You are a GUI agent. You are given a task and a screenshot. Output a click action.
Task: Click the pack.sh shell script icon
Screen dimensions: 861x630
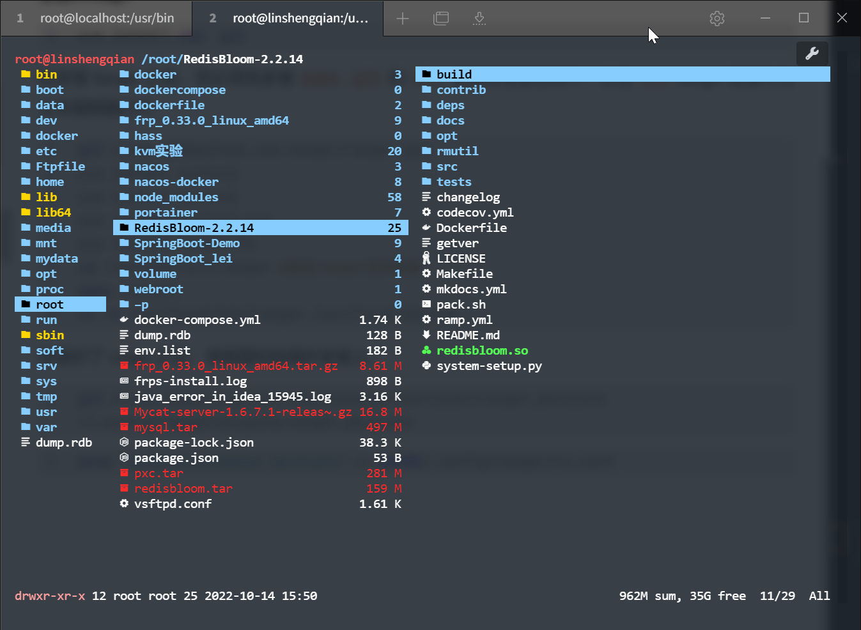[426, 304]
